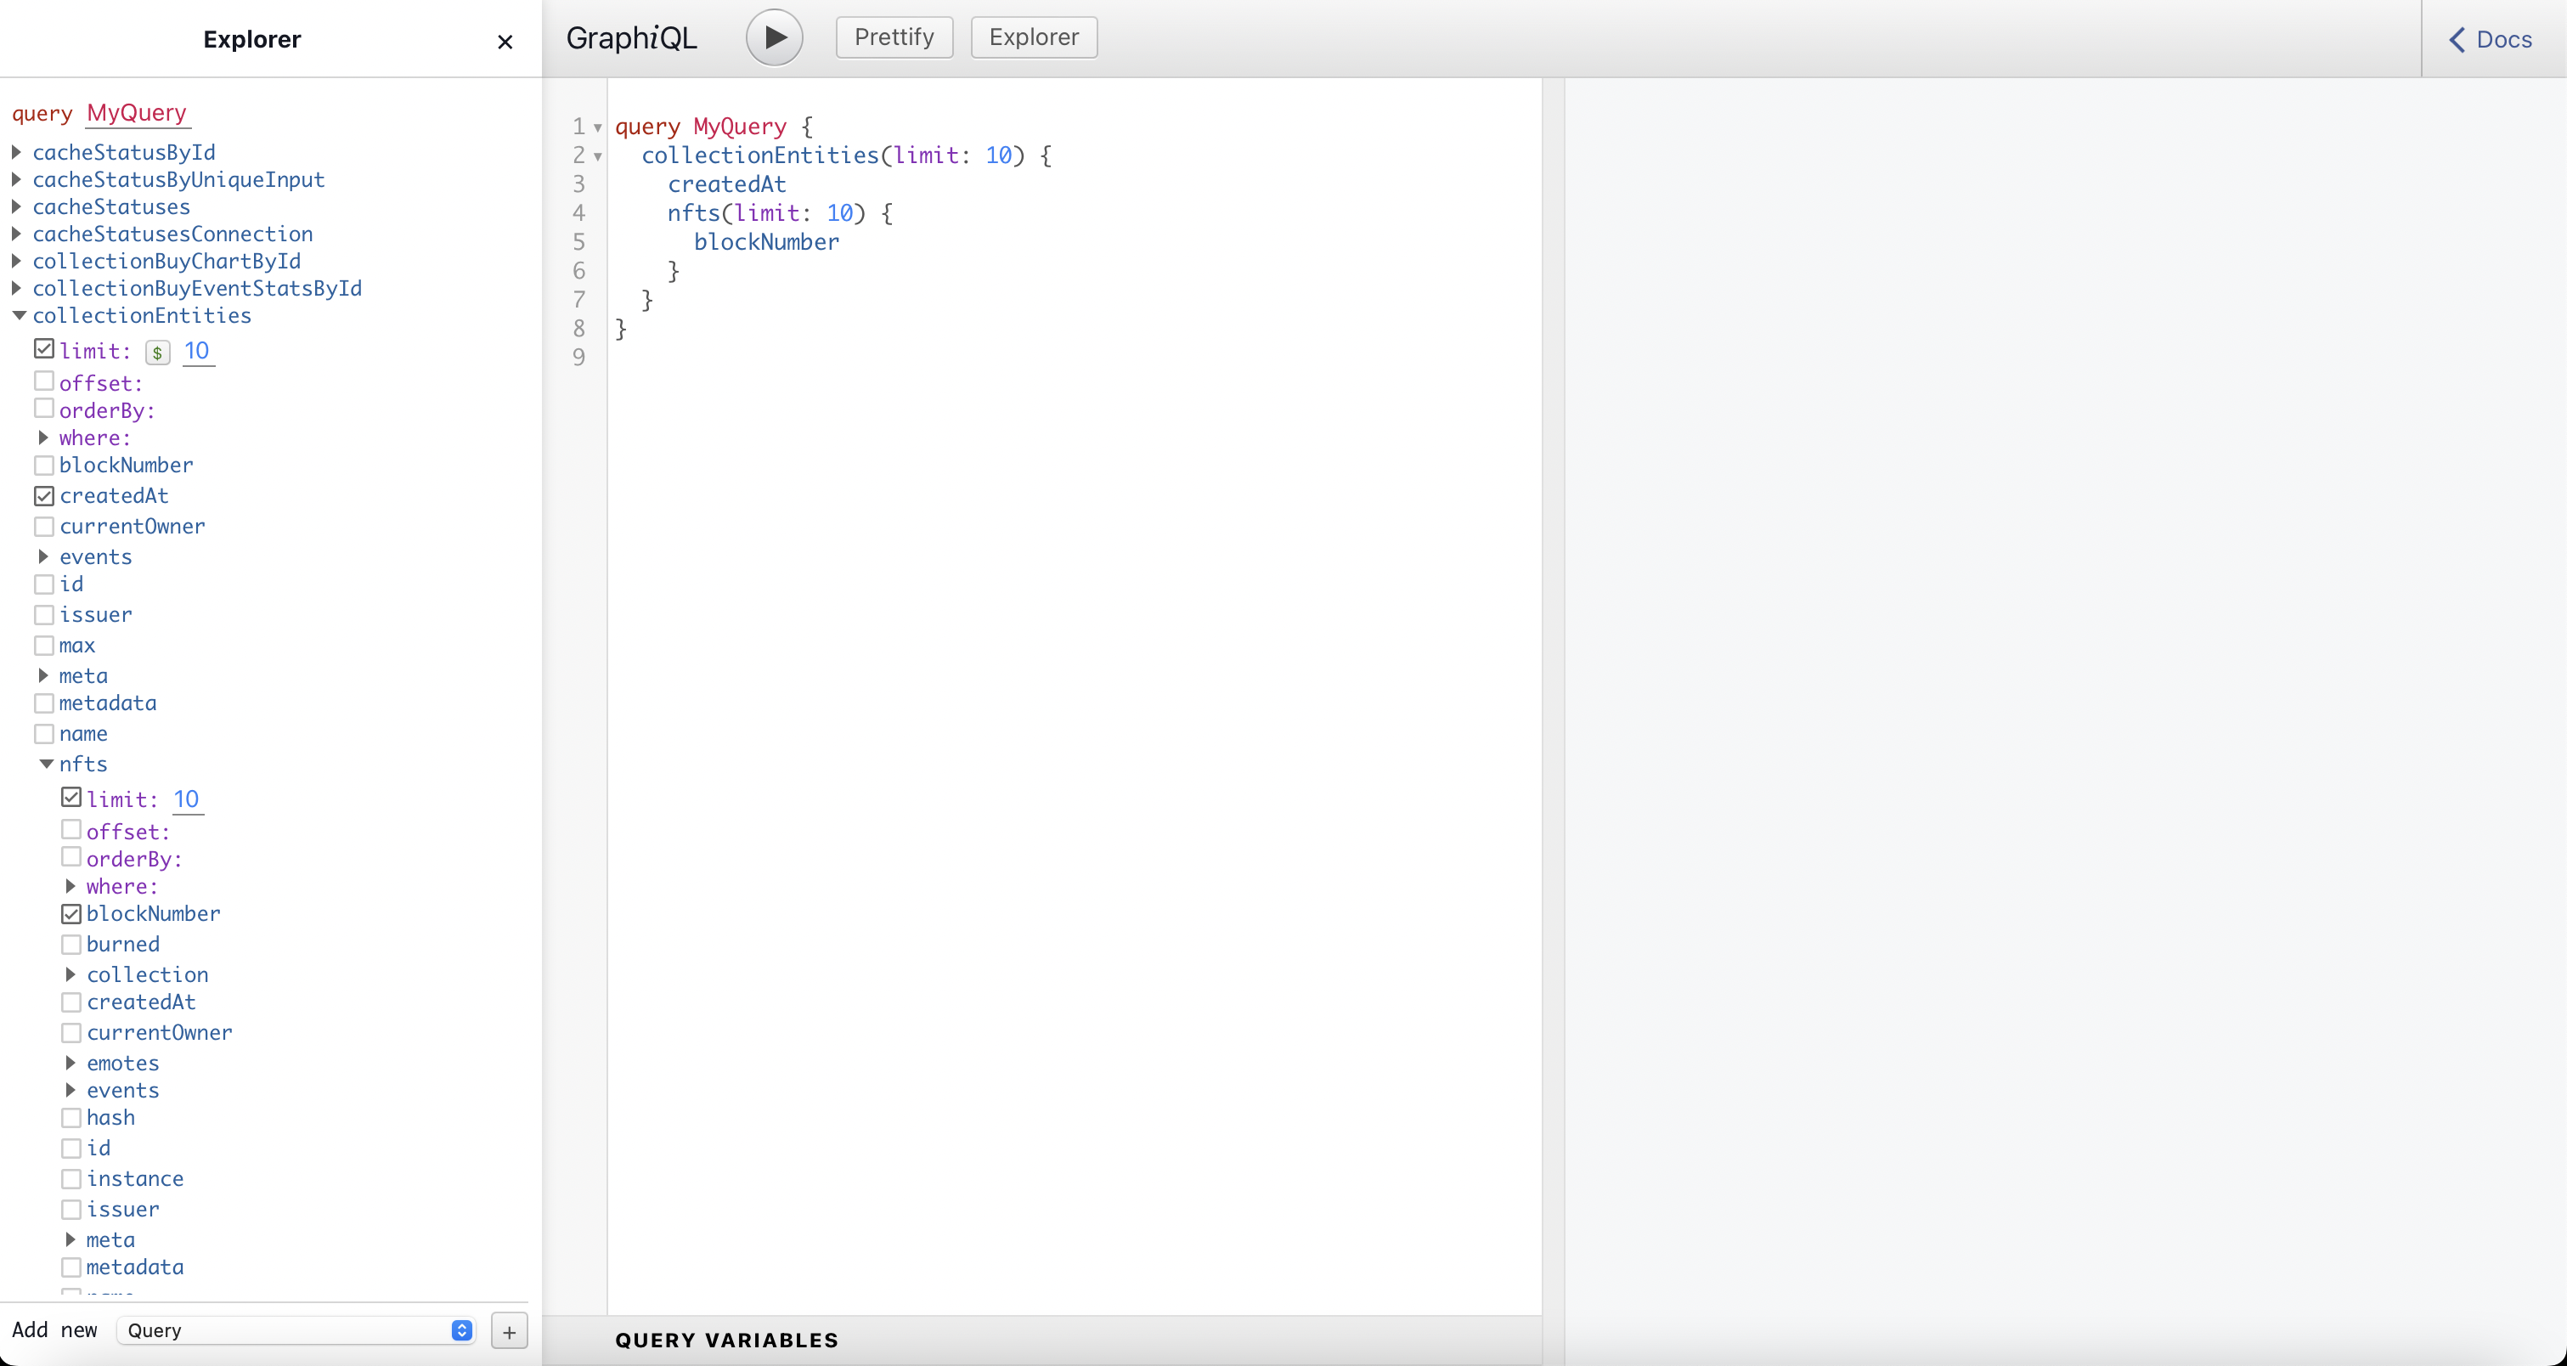Check the currentOwner field under collectionEntities
The height and width of the screenshot is (1366, 2567).
pyautogui.click(x=44, y=526)
